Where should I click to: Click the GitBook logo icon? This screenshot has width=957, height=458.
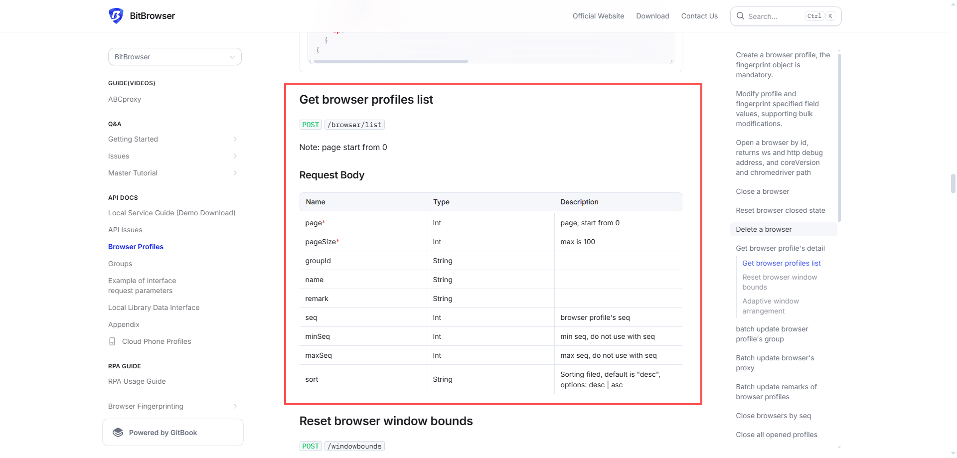click(118, 433)
